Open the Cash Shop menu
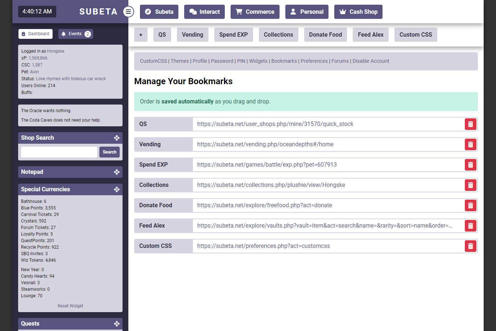This screenshot has width=496, height=331. pos(358,12)
